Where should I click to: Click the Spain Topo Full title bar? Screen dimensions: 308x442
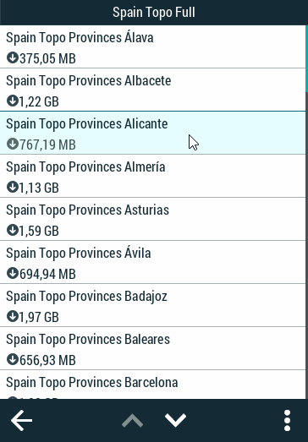(154, 13)
